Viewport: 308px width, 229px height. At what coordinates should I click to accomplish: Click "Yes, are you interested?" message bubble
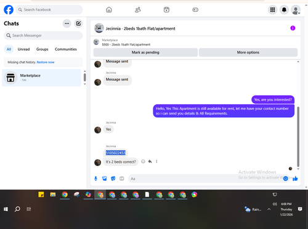(x=273, y=99)
